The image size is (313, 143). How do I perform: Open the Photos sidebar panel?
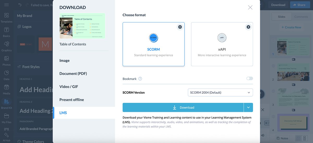tap(7, 61)
